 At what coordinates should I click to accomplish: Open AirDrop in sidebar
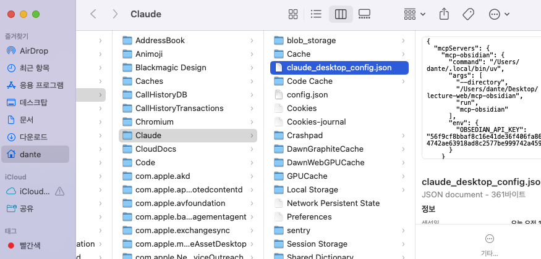pos(35,51)
